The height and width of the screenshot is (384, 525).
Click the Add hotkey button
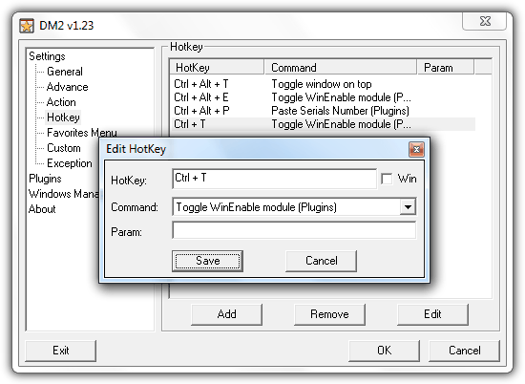click(x=226, y=314)
